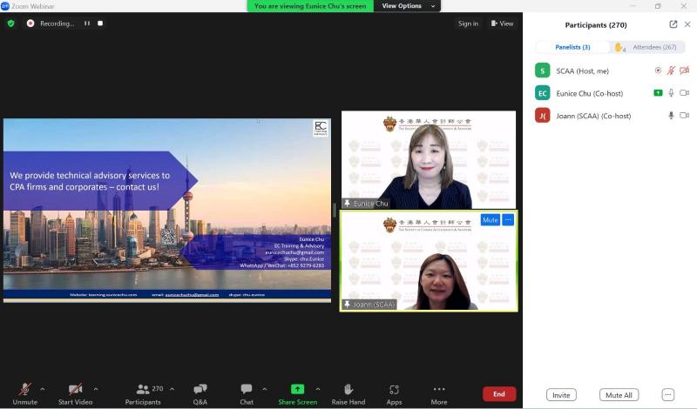The height and width of the screenshot is (409, 697).
Task: Open more options on Joann's video tile
Action: click(x=508, y=220)
